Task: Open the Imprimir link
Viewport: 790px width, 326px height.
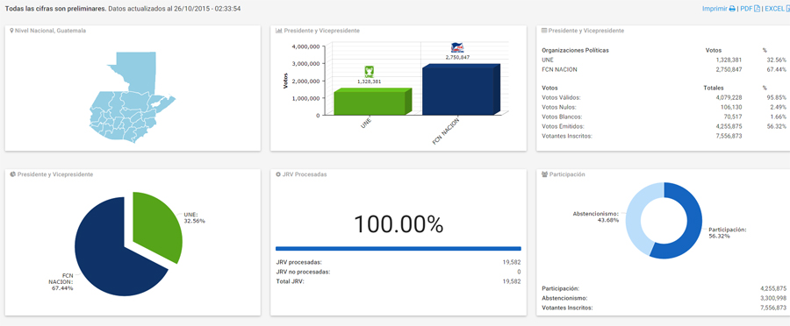Action: tap(715, 9)
